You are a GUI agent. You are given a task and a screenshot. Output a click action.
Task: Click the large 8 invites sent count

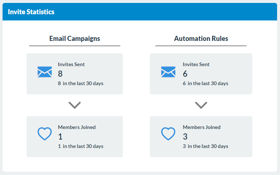[x=60, y=74]
